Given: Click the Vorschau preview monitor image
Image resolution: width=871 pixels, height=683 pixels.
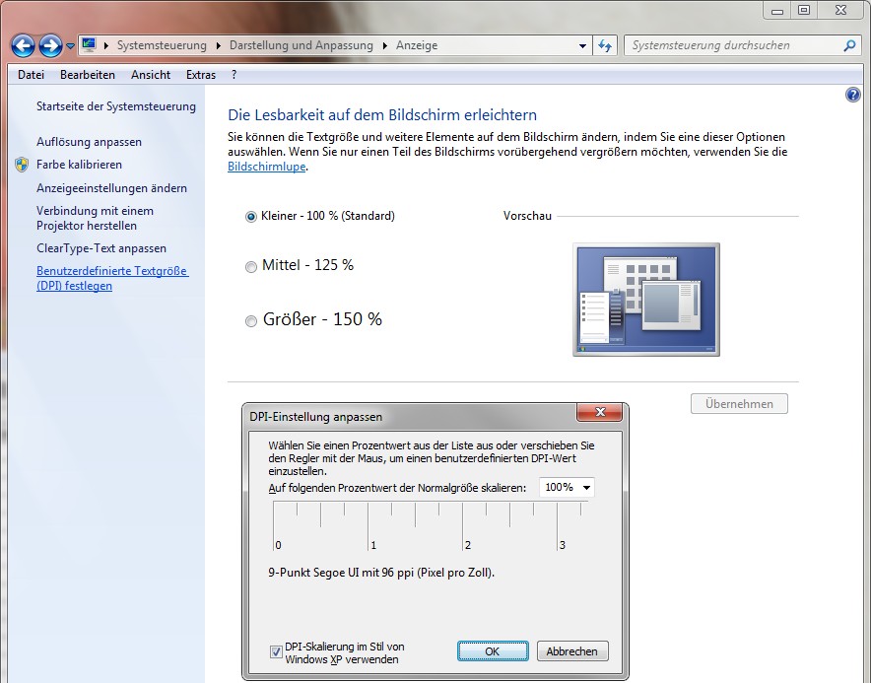Looking at the screenshot, I should point(646,300).
